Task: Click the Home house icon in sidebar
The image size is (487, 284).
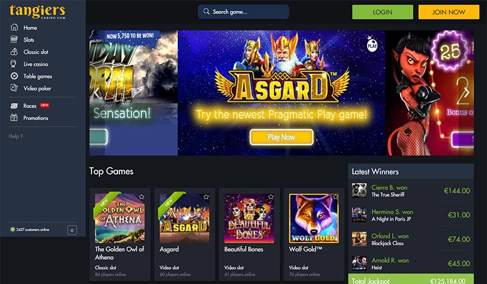Action: click(14, 27)
